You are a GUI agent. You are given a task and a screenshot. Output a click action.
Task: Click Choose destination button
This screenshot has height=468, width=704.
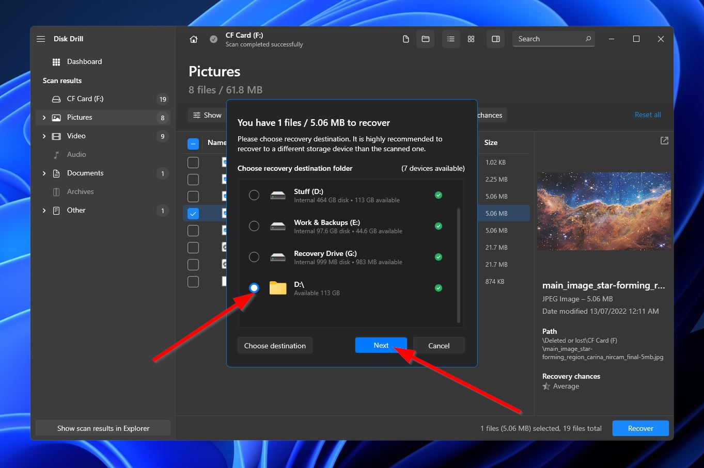point(275,346)
